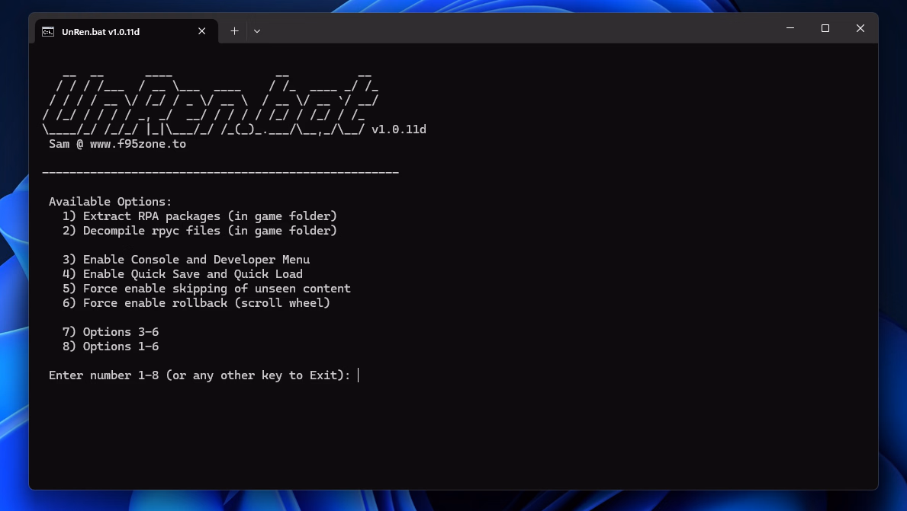Close the terminal window
This screenshot has height=511, width=907.
[860, 28]
